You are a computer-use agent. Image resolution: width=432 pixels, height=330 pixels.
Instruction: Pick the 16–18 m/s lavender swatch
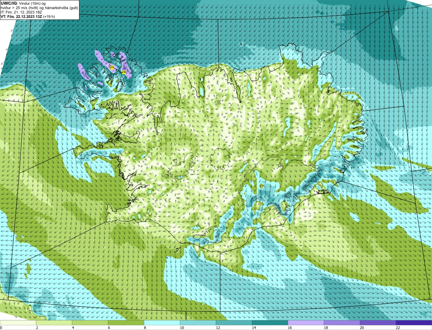[306, 323]
